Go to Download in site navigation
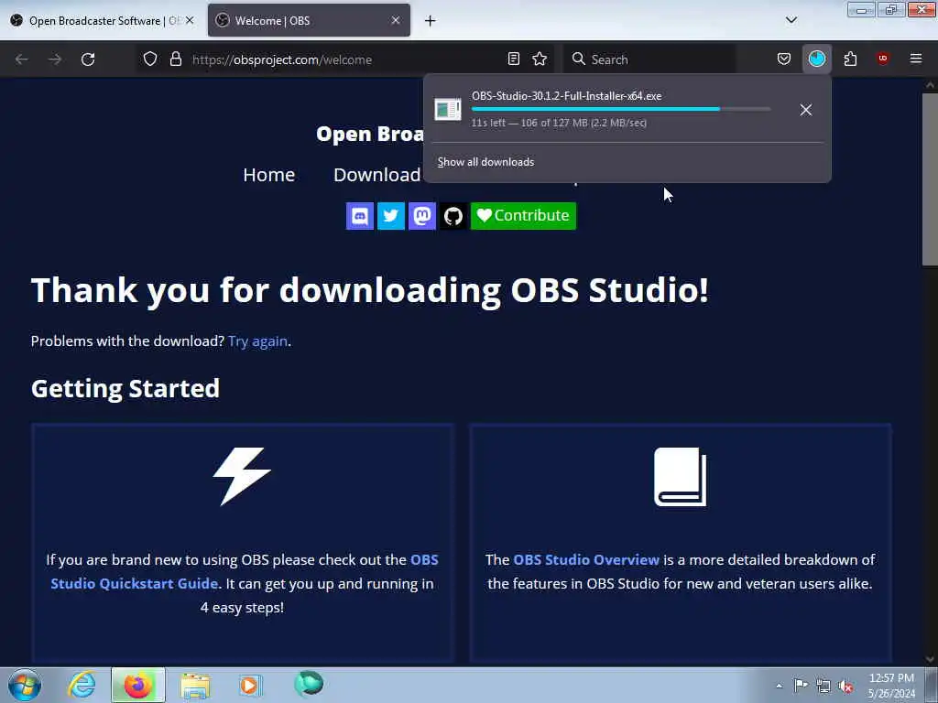Screen dimensions: 938x703 pos(376,175)
